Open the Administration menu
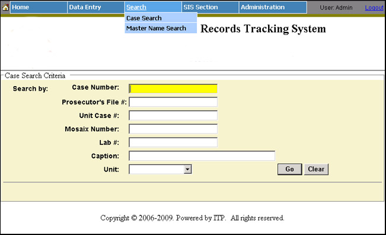This screenshot has height=235, width=386. pyautogui.click(x=273, y=7)
